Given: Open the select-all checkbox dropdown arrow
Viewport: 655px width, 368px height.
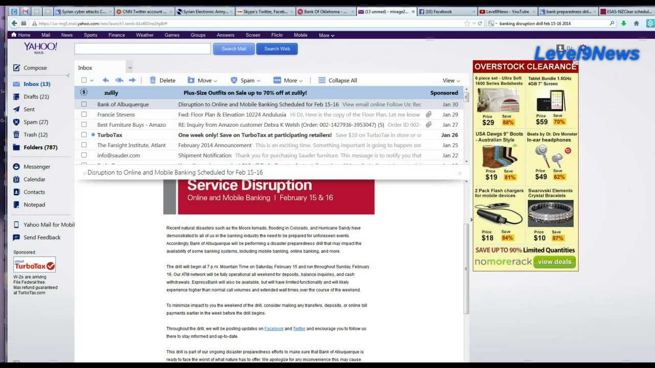Looking at the screenshot, I should [x=92, y=81].
